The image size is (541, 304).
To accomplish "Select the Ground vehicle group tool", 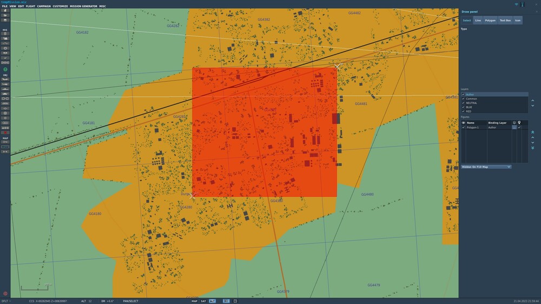I will pos(5,94).
